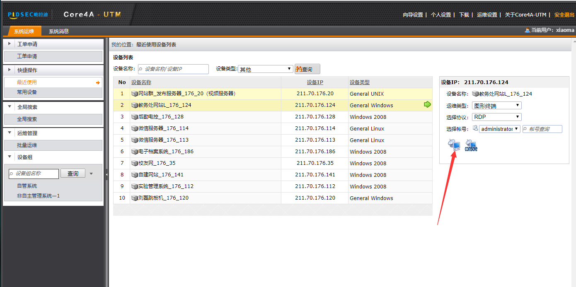Screen dimensions: 576x287
Task: Open 个人设置 in the top menu
Action: 441,14
